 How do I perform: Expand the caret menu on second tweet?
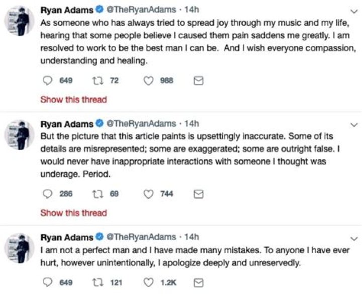tap(353, 124)
